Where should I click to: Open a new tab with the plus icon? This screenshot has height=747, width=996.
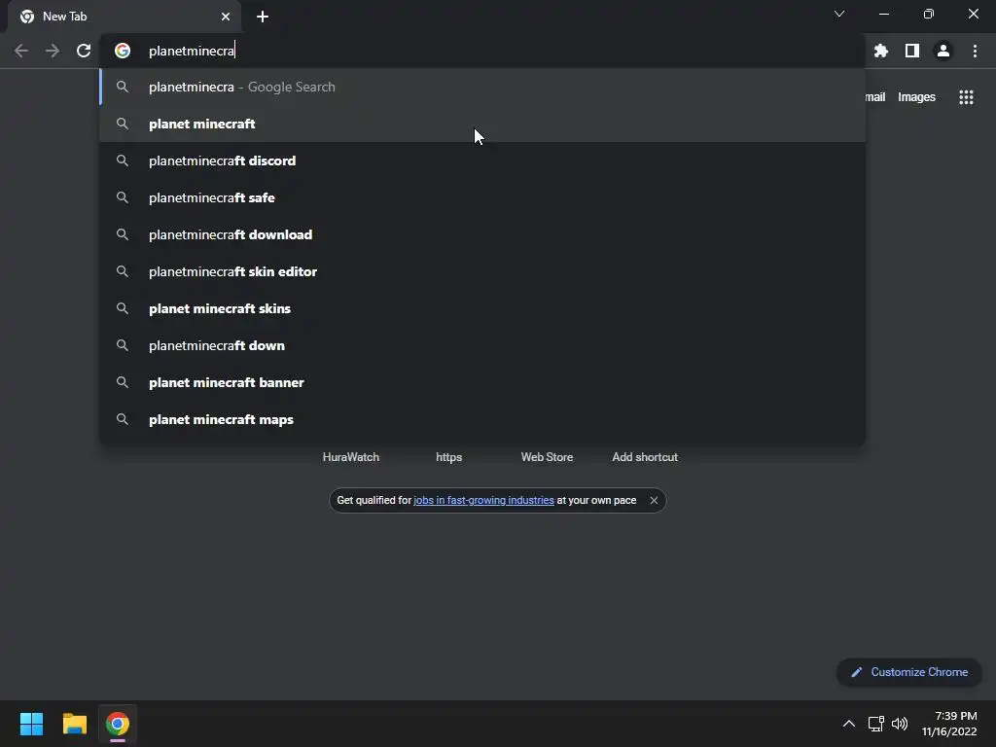[x=263, y=17]
